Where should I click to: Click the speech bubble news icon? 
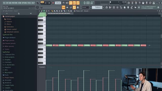tap(150, 3)
